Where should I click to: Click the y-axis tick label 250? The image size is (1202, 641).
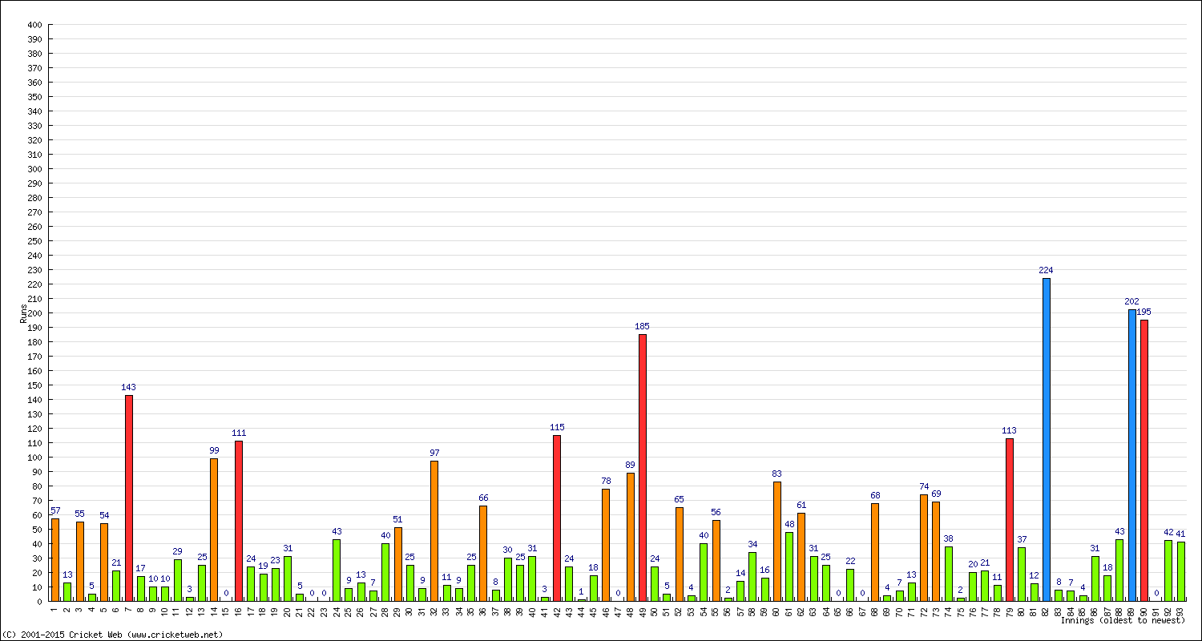pos(34,241)
